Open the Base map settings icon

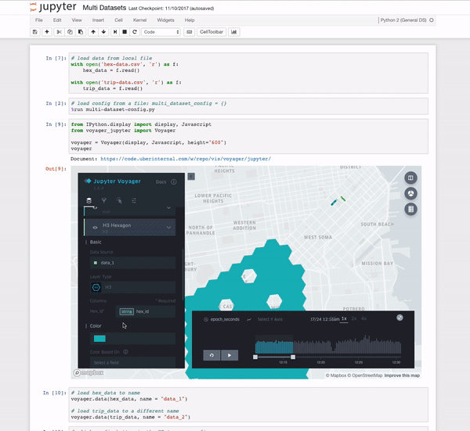[x=134, y=200]
